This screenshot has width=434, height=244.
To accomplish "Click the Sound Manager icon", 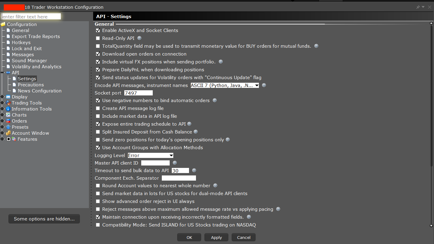I will coord(8,60).
